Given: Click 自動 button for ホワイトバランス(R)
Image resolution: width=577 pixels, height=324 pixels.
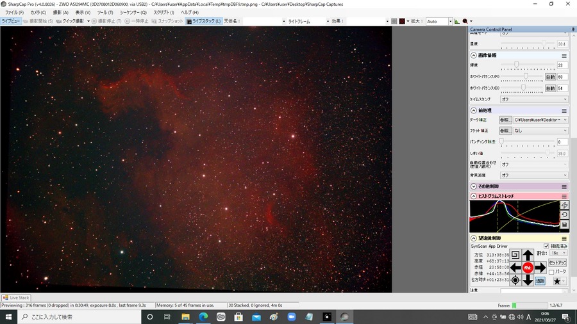Looking at the screenshot, I should (550, 77).
